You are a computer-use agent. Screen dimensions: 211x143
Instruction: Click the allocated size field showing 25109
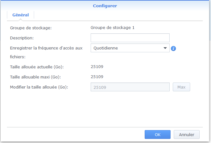tap(130, 87)
